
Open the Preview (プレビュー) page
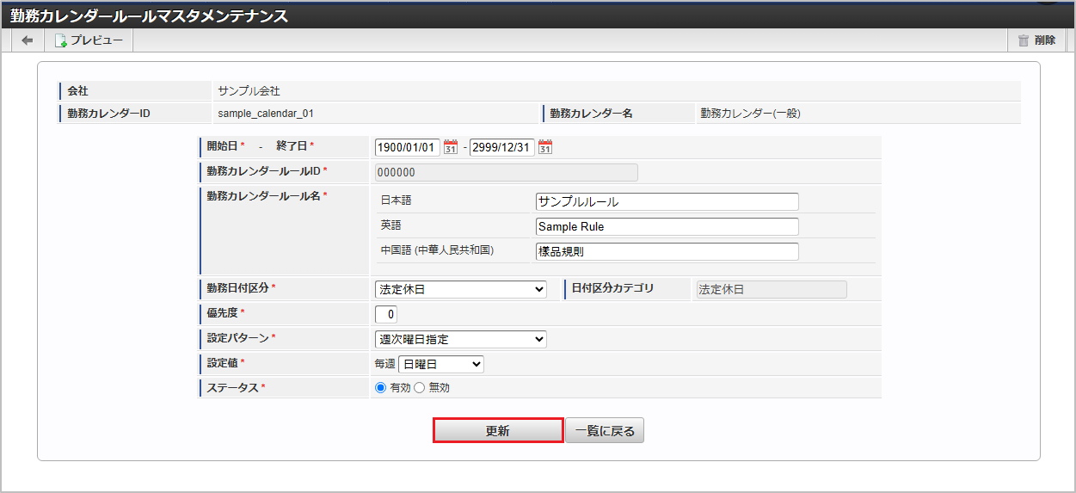(x=89, y=40)
